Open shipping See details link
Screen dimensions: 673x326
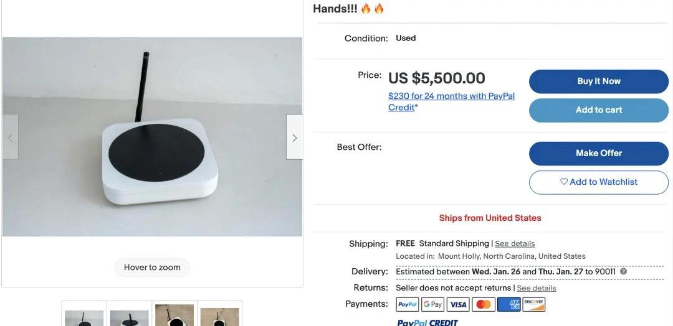click(515, 244)
